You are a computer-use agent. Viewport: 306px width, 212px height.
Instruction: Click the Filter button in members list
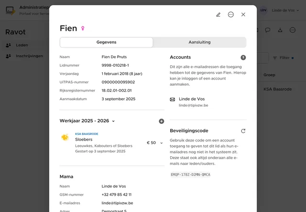(282, 58)
